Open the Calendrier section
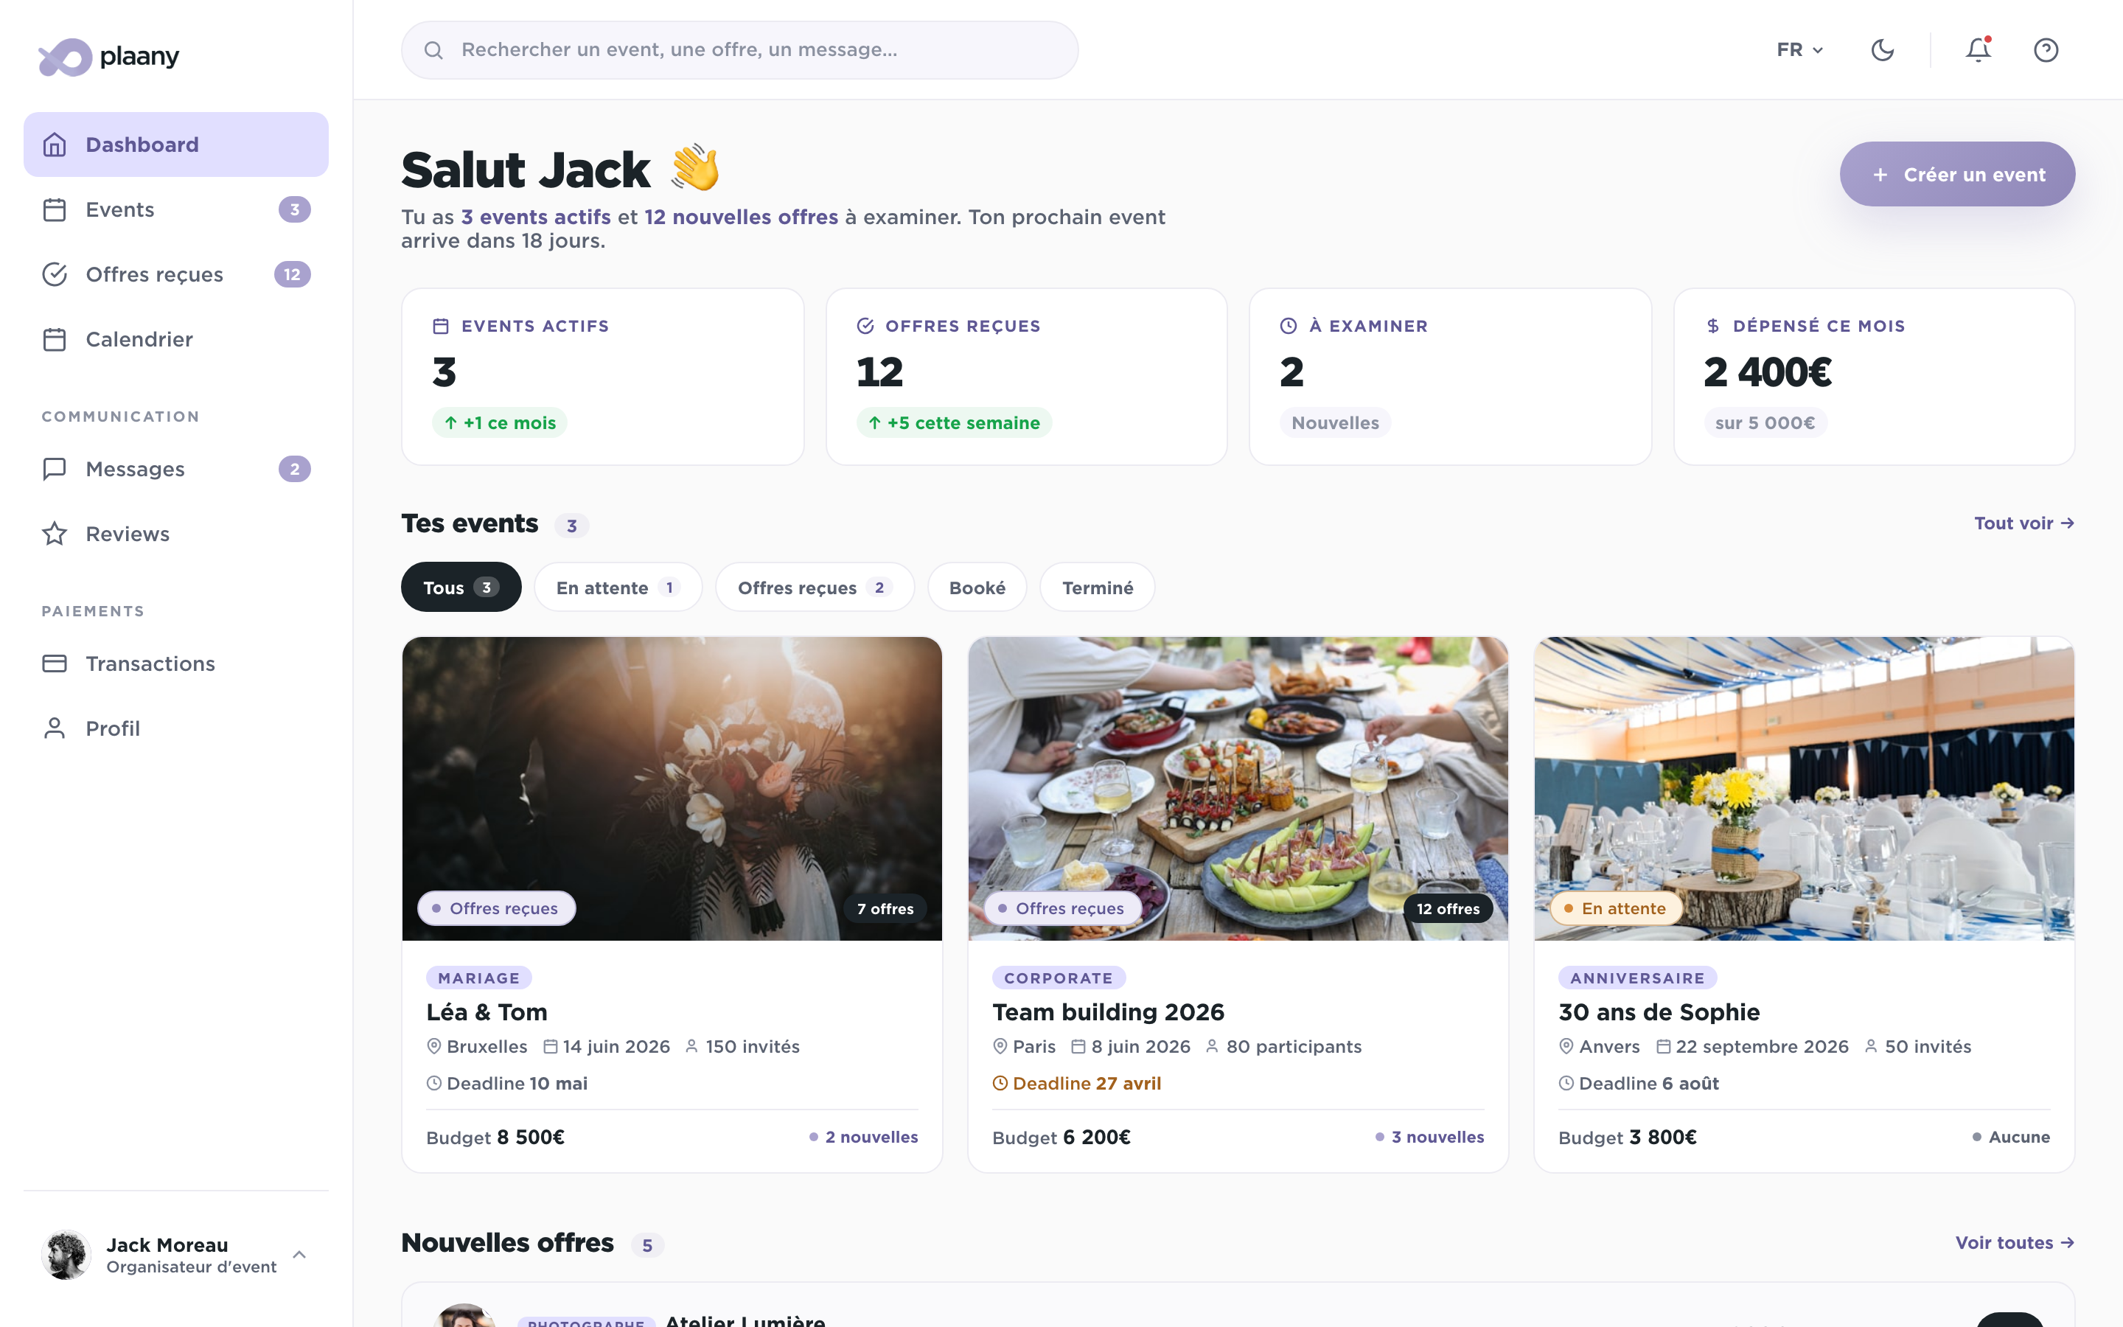This screenshot has height=1327, width=2123. click(x=139, y=340)
